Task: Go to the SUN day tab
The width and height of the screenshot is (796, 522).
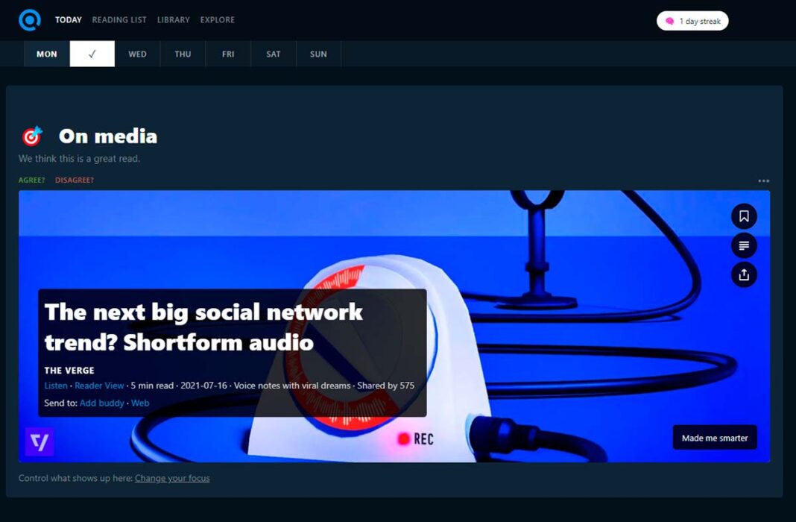Action: pyautogui.click(x=318, y=54)
